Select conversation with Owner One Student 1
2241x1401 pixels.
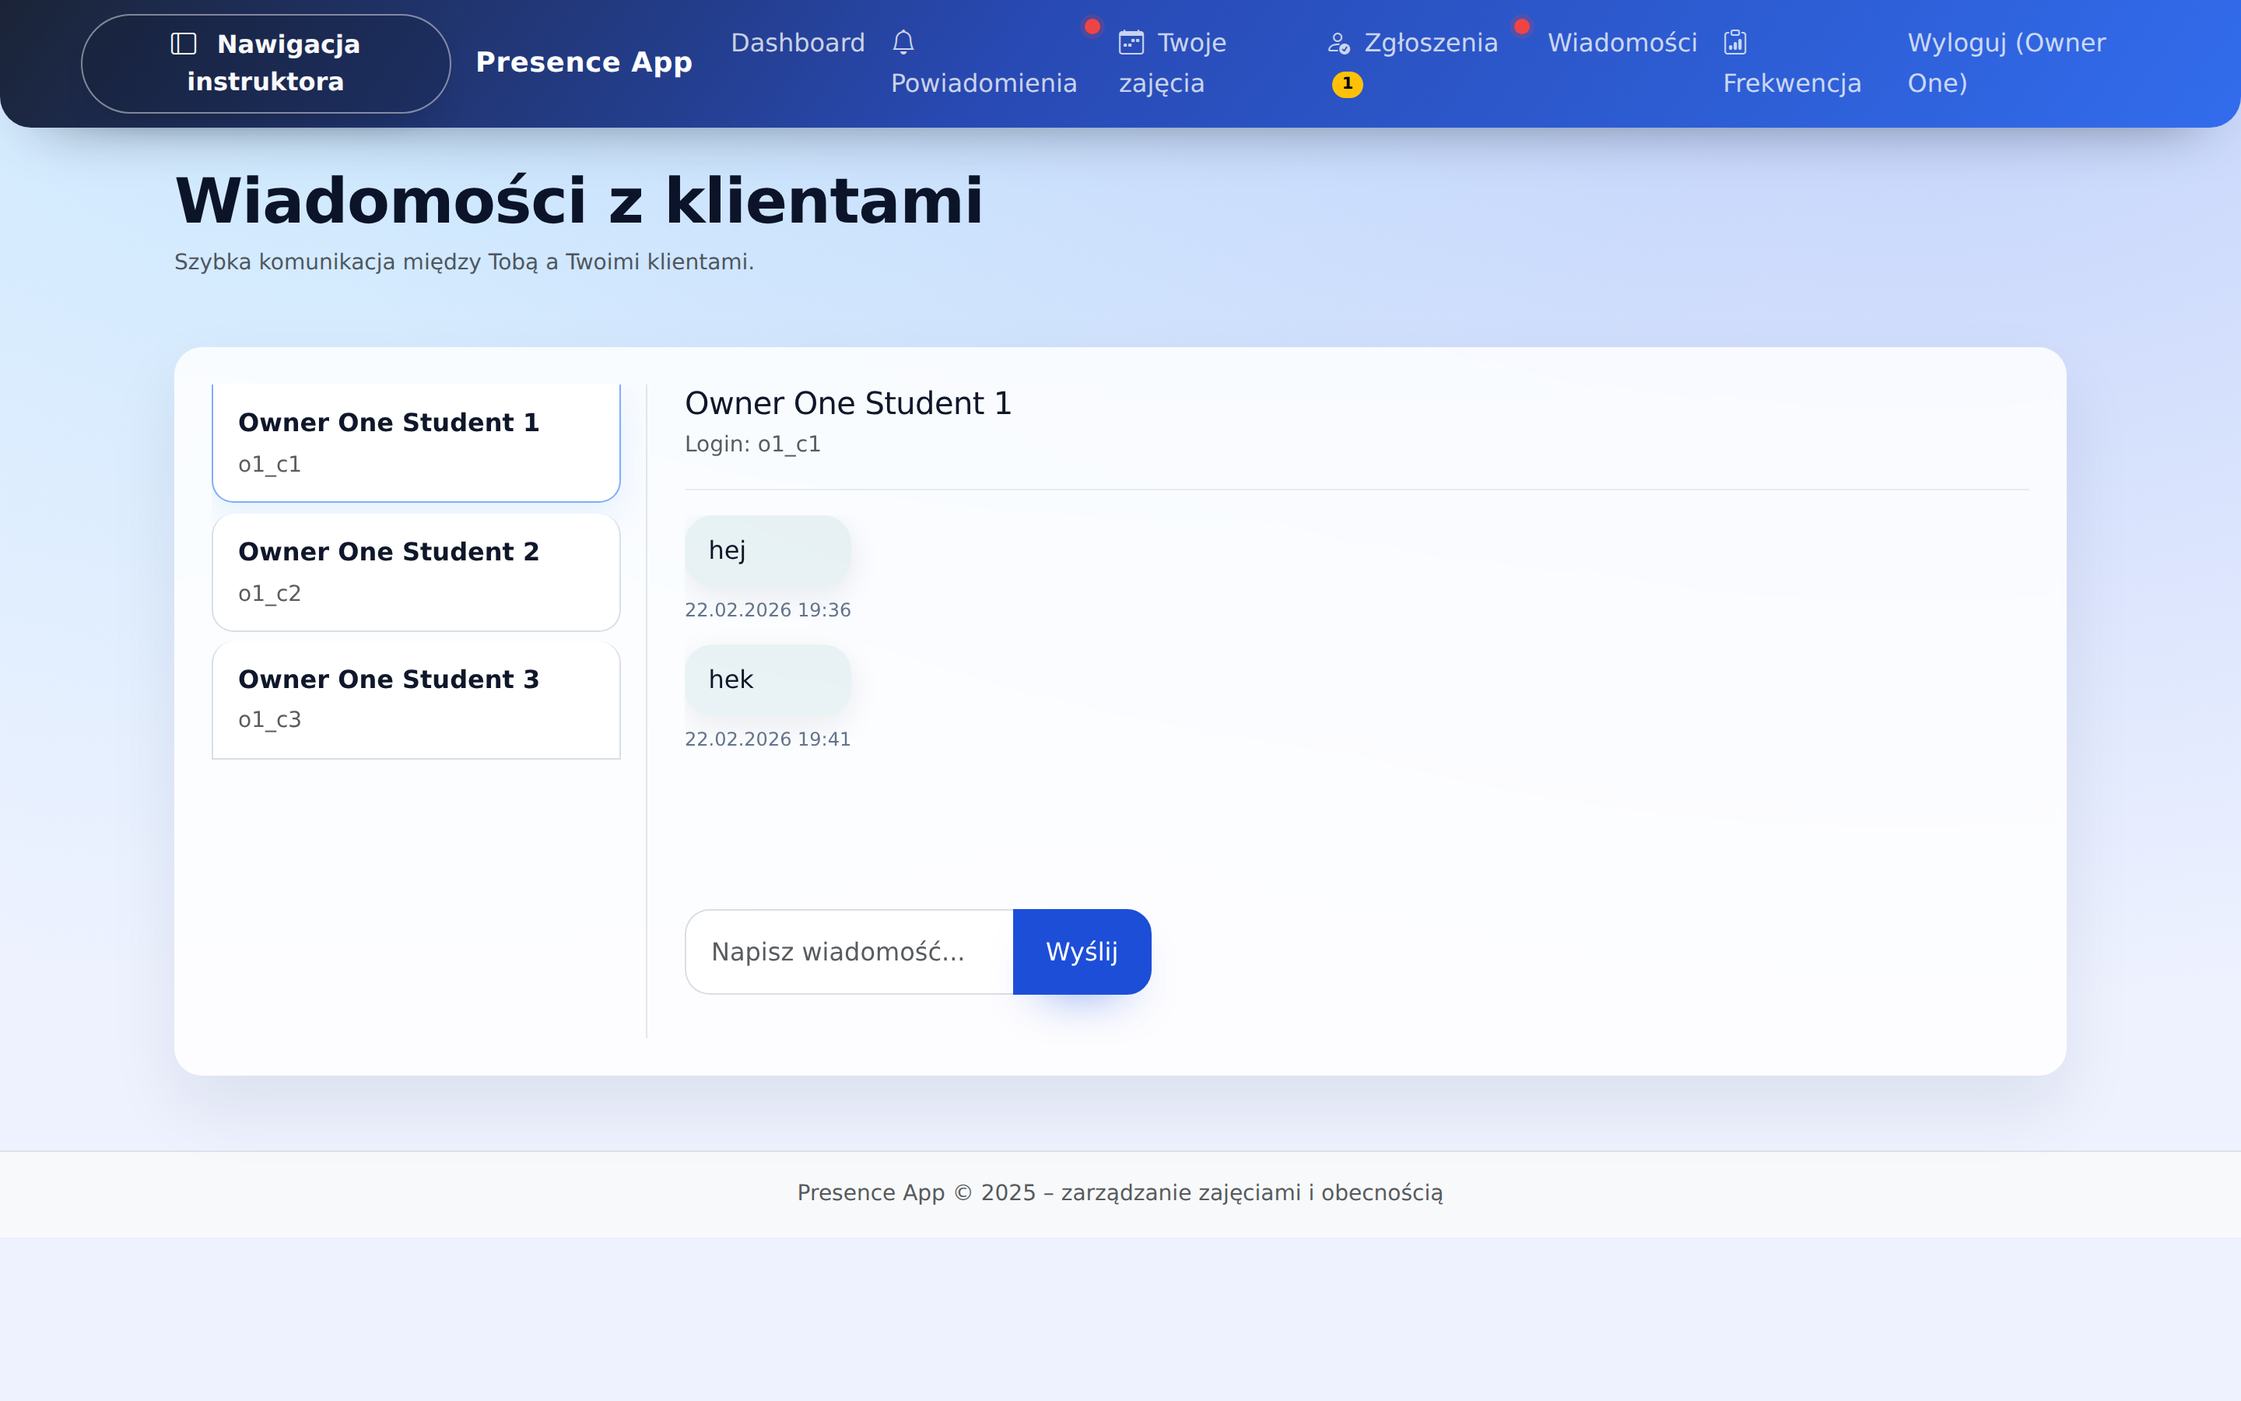click(416, 443)
